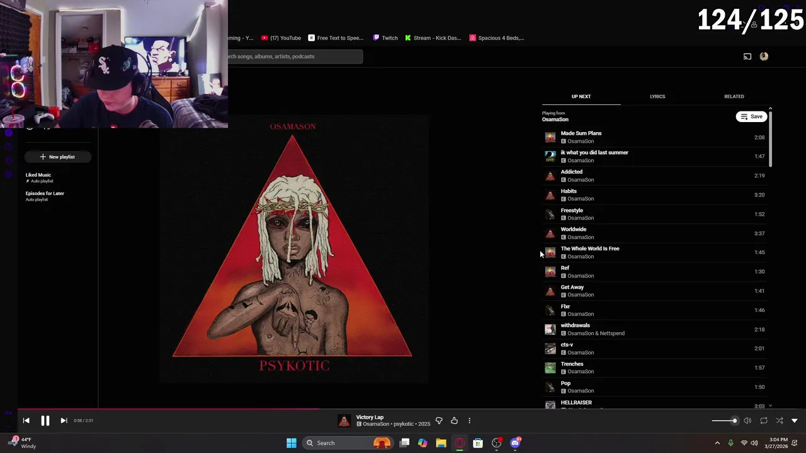Skip to the next track

pos(64,420)
